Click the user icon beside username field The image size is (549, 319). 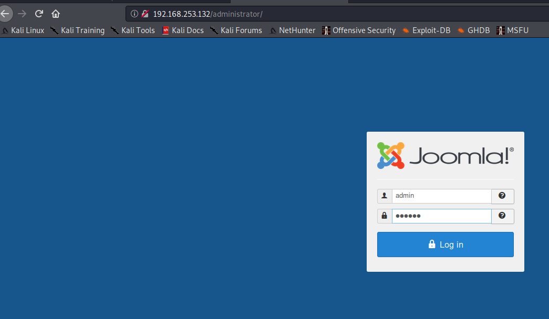[x=385, y=196]
